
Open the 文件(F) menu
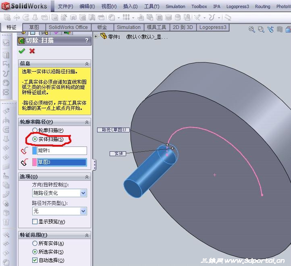[65, 6]
